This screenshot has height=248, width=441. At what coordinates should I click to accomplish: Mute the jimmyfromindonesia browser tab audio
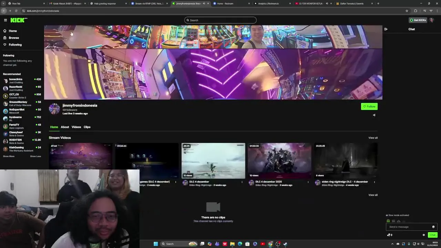click(204, 3)
